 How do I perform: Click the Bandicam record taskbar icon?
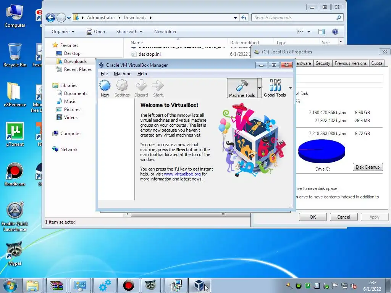[128, 285]
